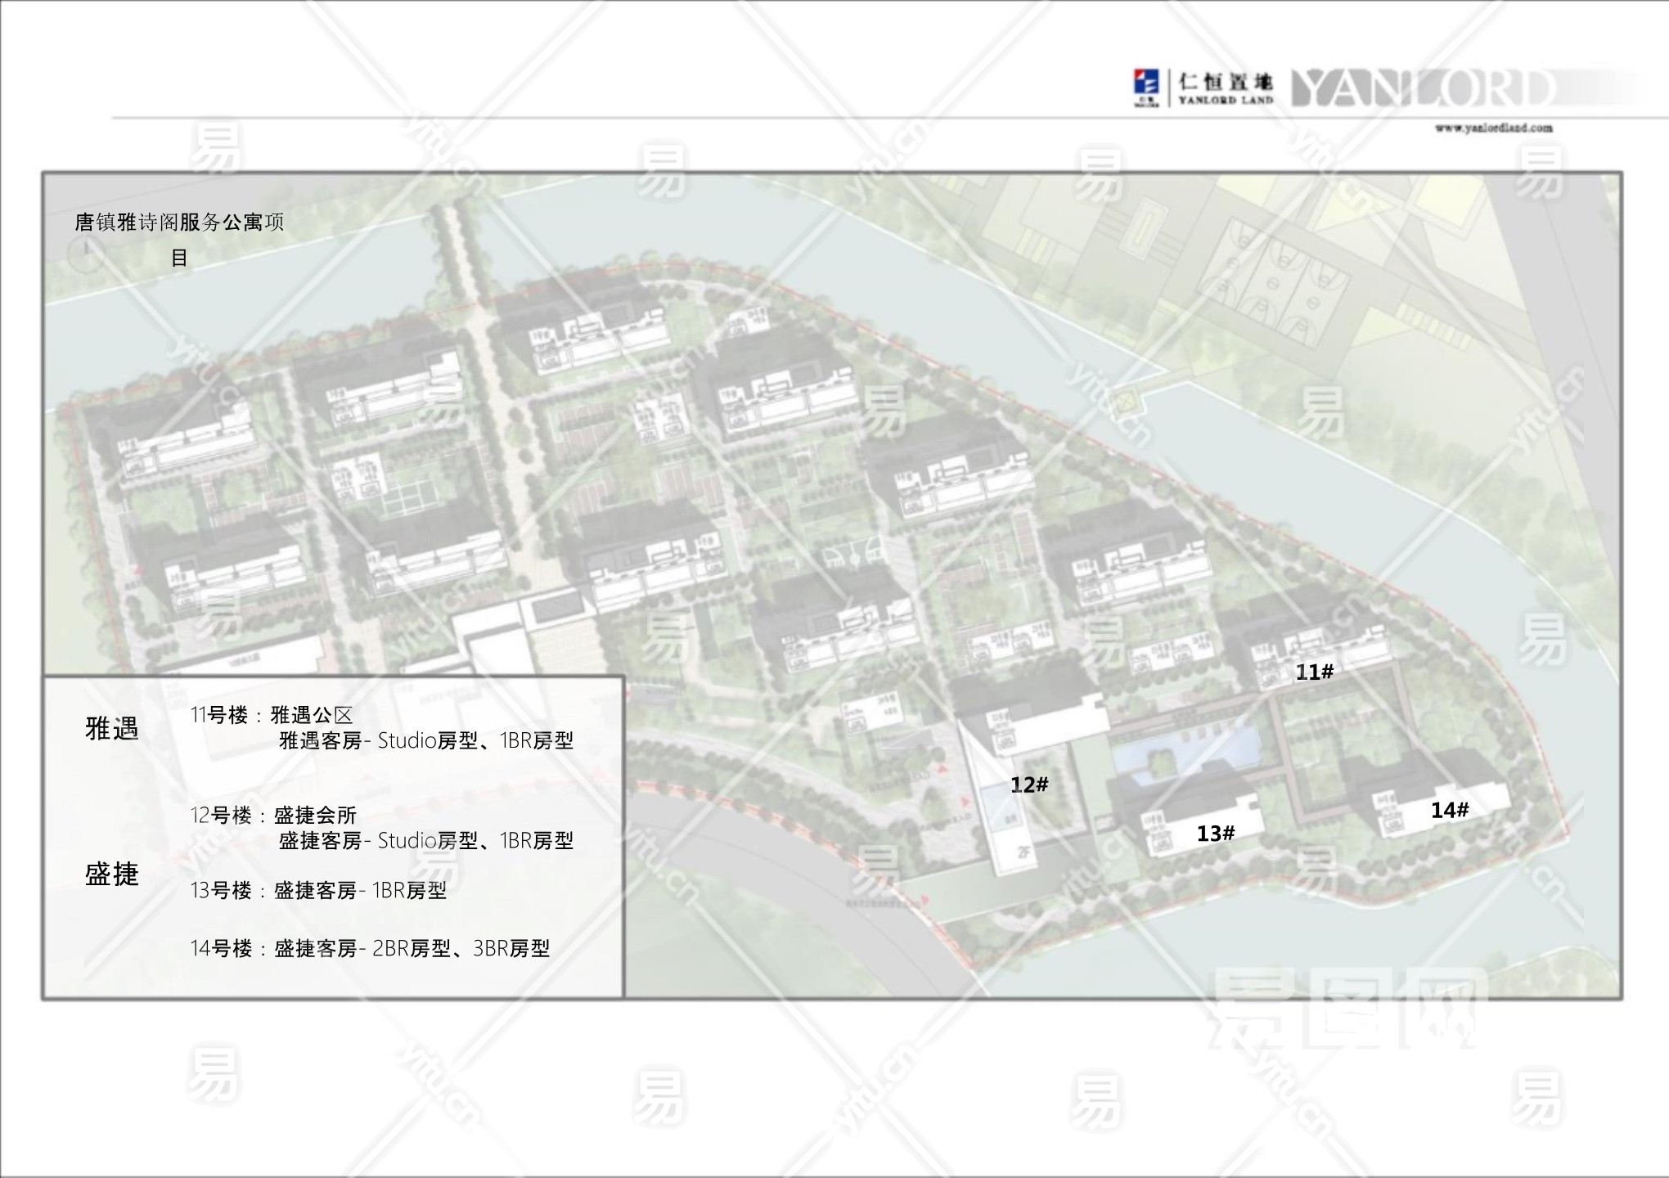
Task: Open the www.yanlordland.com website link
Action: [x=1493, y=128]
